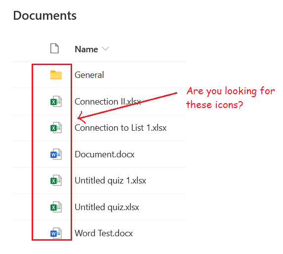Screen dimensions: 283x254
Task: Open the General folder
Action: point(89,75)
